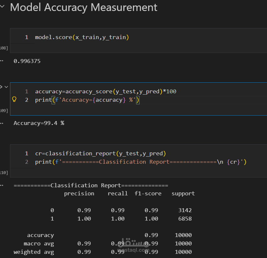Click the lightbulb code action icon

14,99
